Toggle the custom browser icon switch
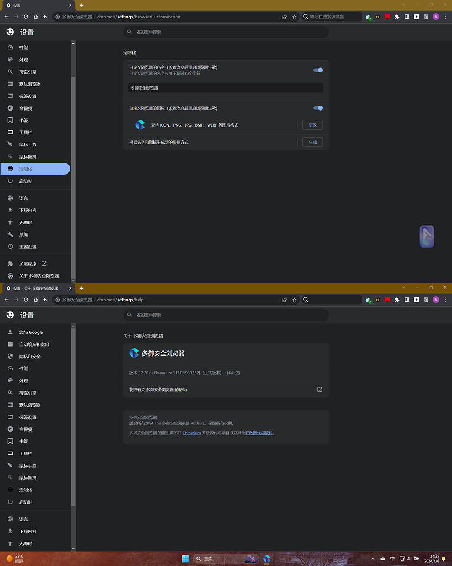 [x=318, y=108]
